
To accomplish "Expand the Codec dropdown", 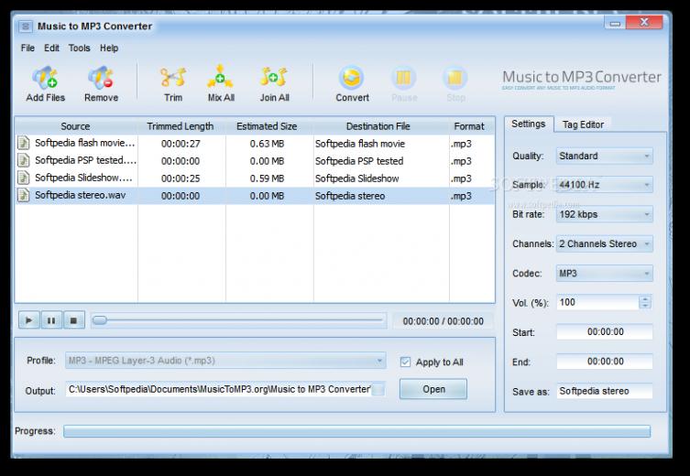I will [604, 274].
